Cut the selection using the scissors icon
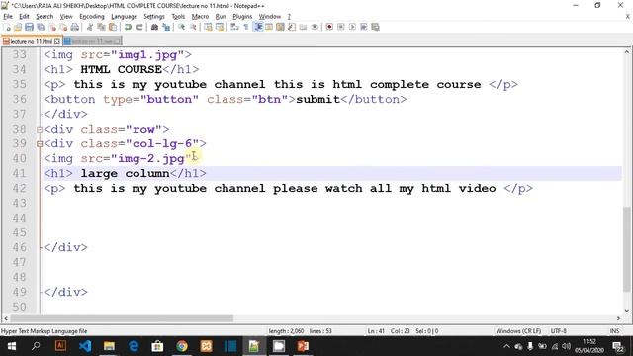The height and width of the screenshot is (356, 633). click(90, 27)
